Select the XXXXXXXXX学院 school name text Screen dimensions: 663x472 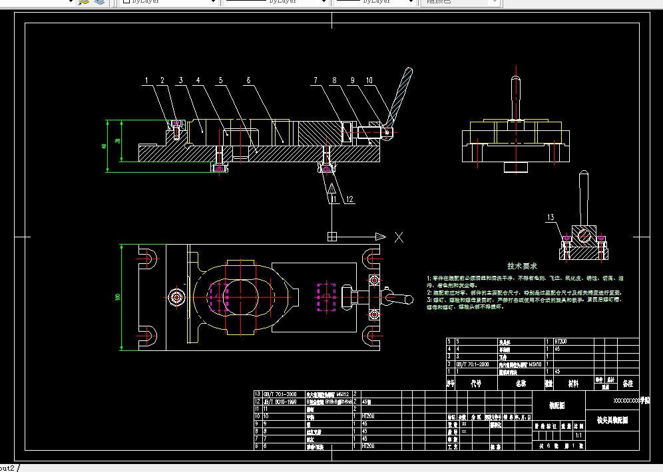[x=631, y=401]
